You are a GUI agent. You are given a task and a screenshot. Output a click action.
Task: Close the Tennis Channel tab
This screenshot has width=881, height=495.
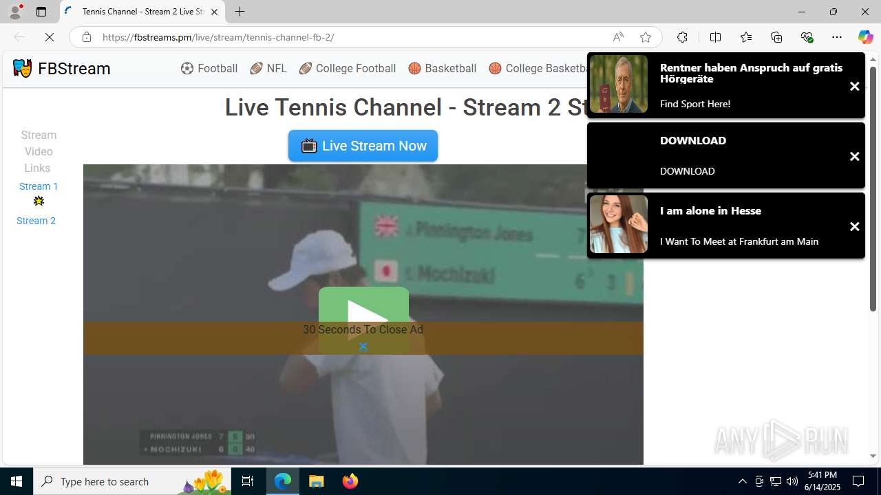(214, 12)
